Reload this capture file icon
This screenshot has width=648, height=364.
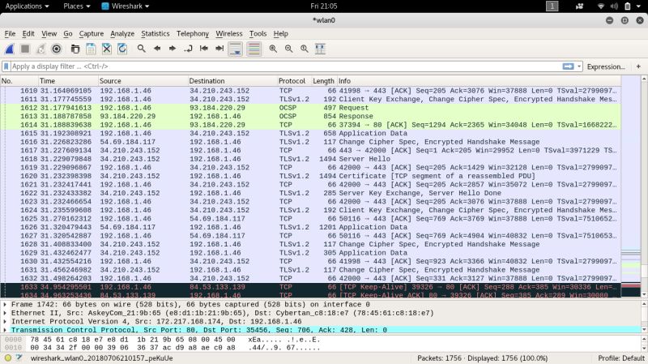pos(122,49)
